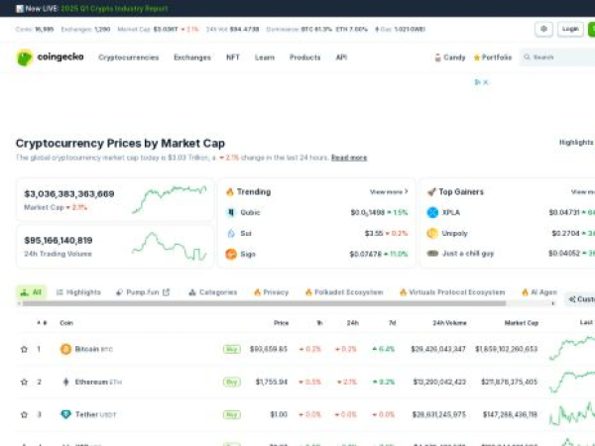Viewport: 595px width, 446px height.
Task: Select the Polkadot Ecosystem tab
Action: 344,292
